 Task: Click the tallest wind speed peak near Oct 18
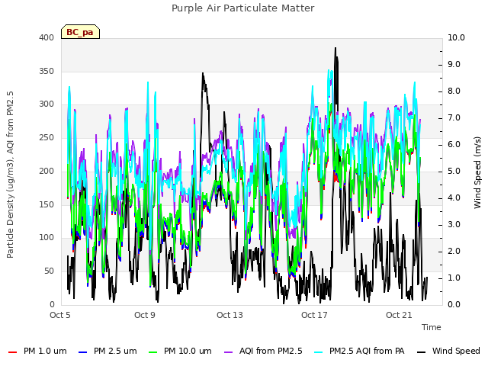[x=335, y=49]
